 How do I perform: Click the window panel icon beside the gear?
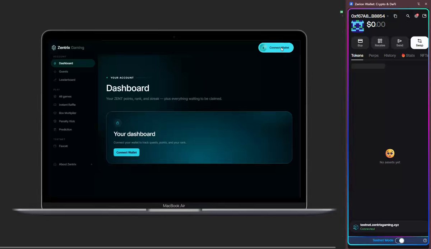[x=424, y=16]
